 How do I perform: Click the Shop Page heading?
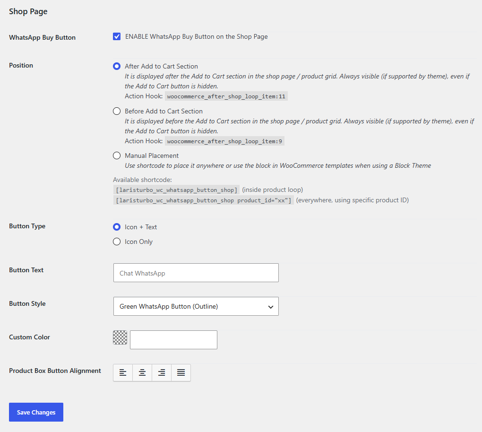click(x=28, y=11)
